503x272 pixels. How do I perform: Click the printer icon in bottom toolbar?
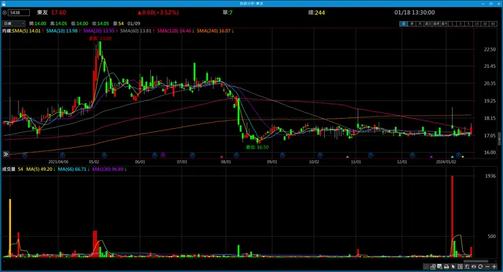(x=446, y=267)
